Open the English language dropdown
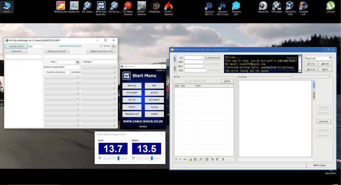341x185 pixels. click(x=318, y=58)
